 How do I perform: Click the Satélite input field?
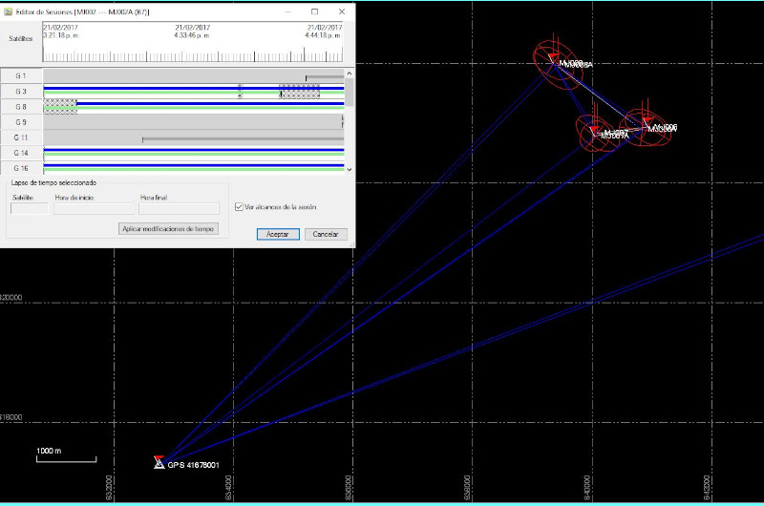(29, 208)
